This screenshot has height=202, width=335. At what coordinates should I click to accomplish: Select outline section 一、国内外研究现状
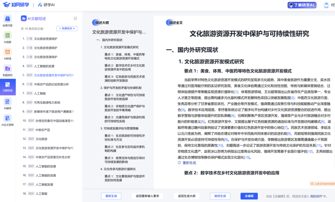(x=109, y=40)
